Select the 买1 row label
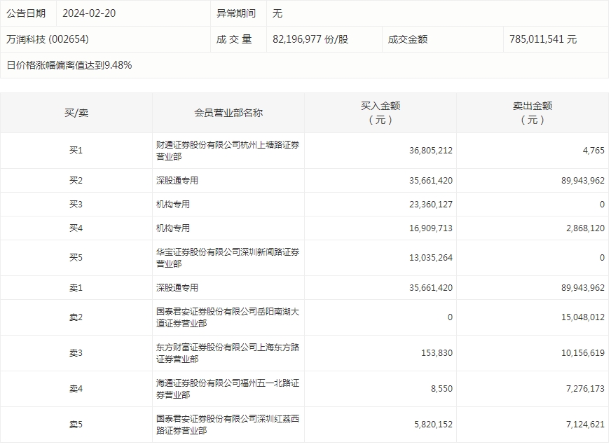Viewport: 611px width, 447px height. tap(76, 151)
